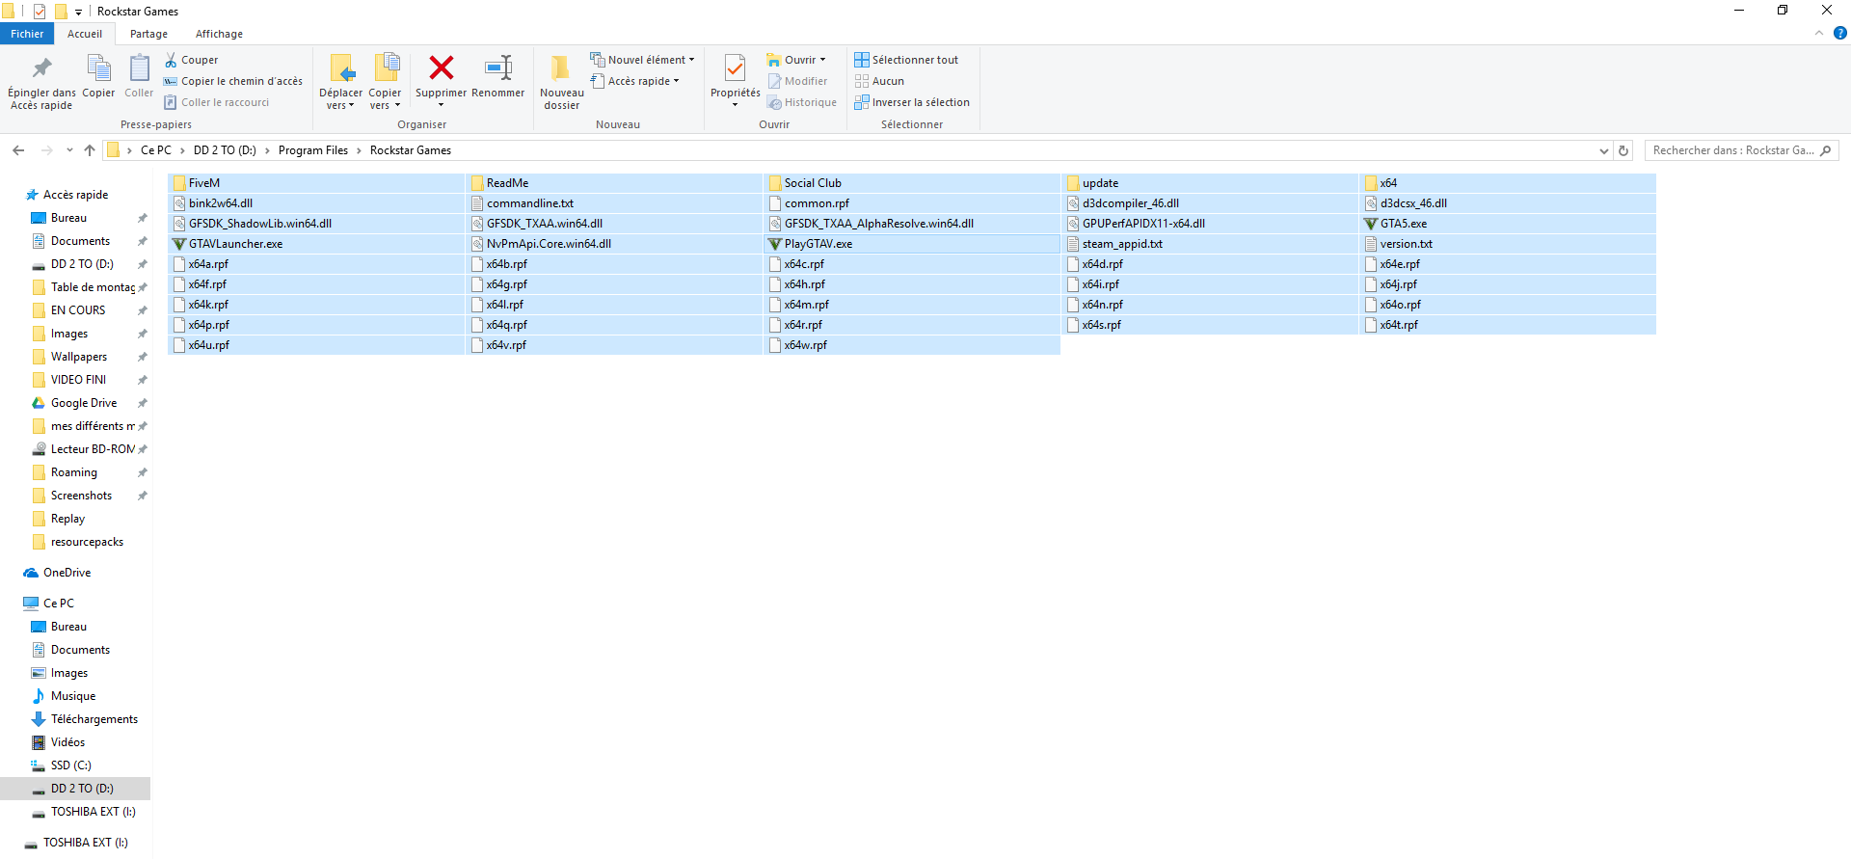Image resolution: width=1851 pixels, height=859 pixels.
Task: Click Modifier in the ribbon
Action: [x=798, y=81]
